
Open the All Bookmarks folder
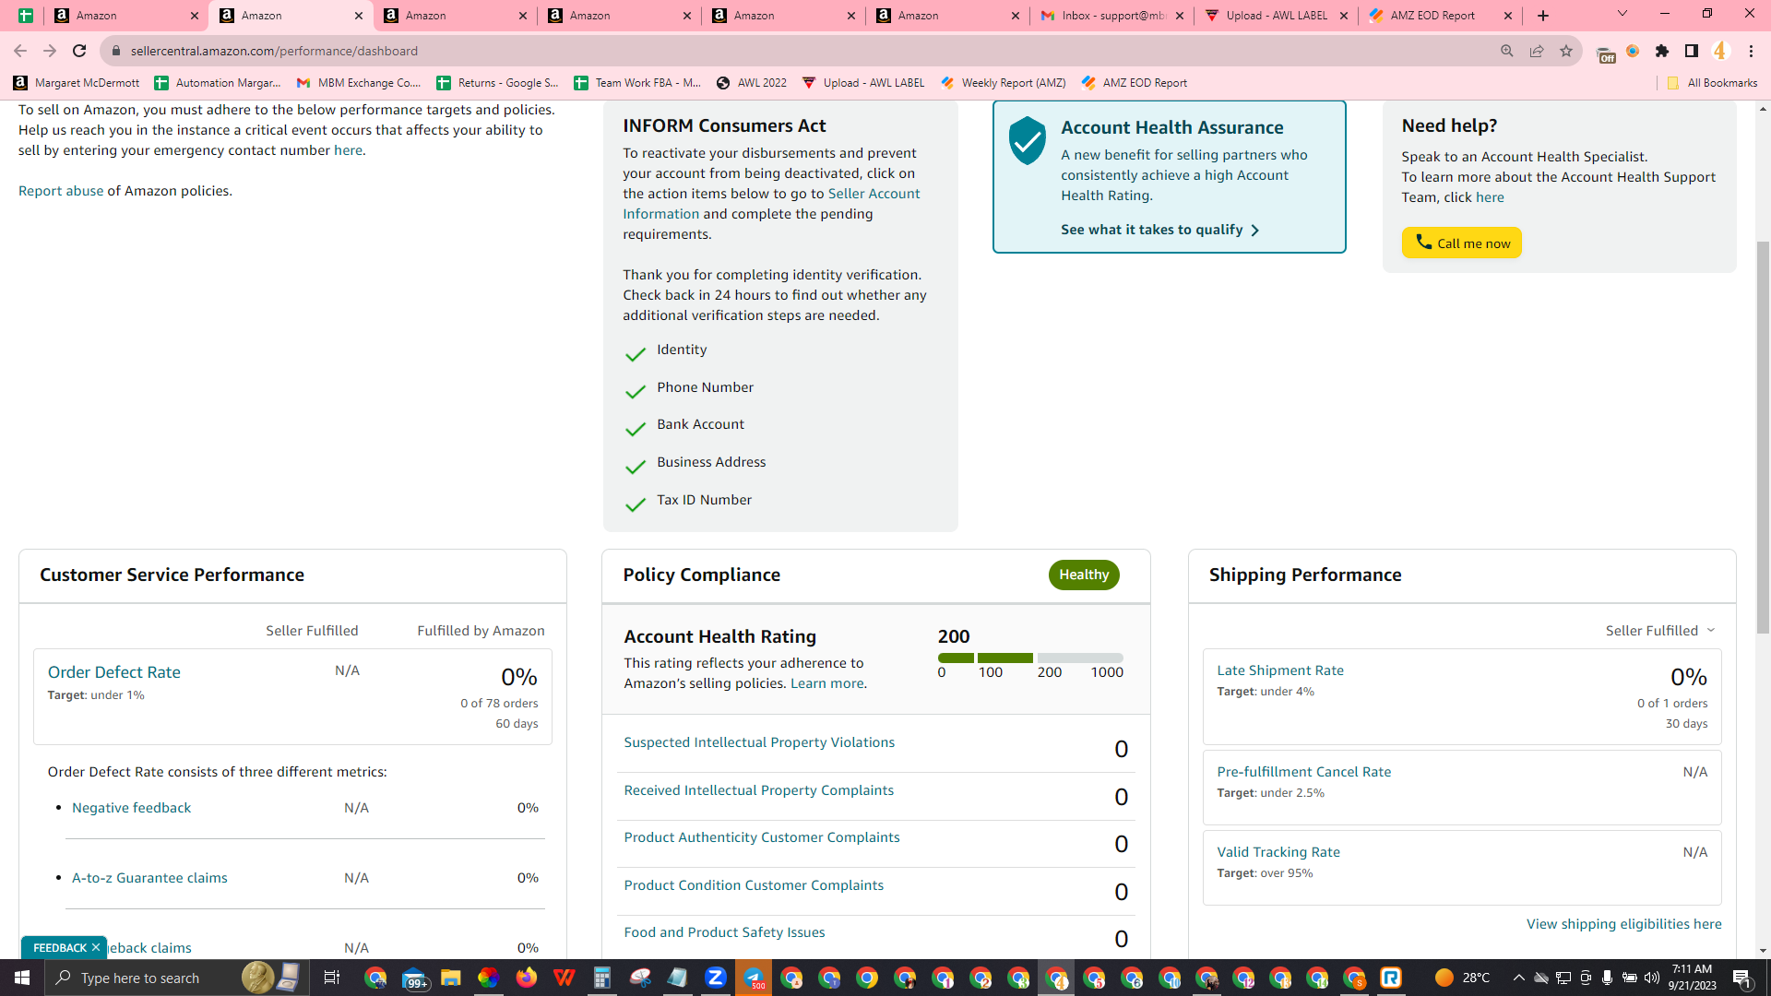(x=1712, y=83)
